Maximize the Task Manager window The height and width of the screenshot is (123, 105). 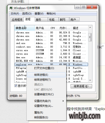tap(84, 7)
